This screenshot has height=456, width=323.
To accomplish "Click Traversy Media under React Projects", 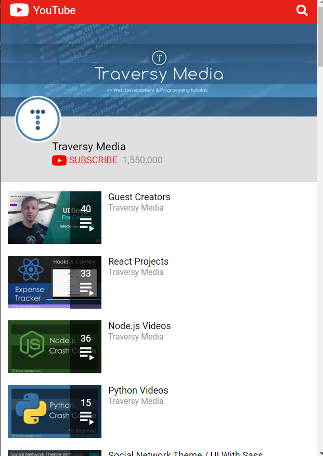I will click(136, 272).
